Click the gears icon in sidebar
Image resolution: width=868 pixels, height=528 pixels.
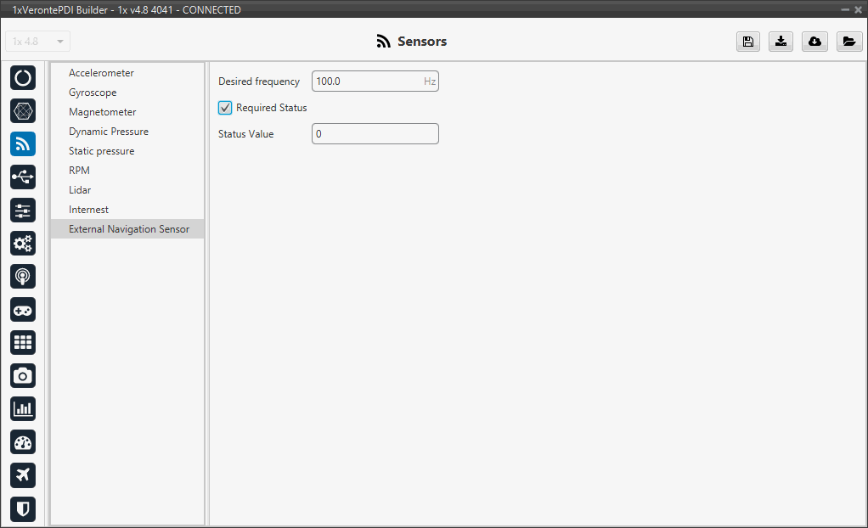23,244
